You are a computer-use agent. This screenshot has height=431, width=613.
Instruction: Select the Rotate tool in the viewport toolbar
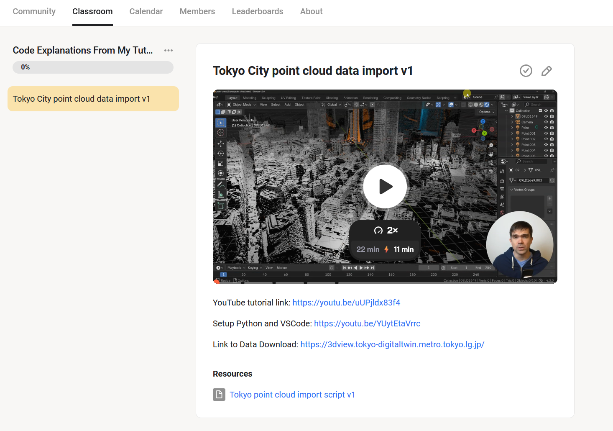click(x=220, y=154)
